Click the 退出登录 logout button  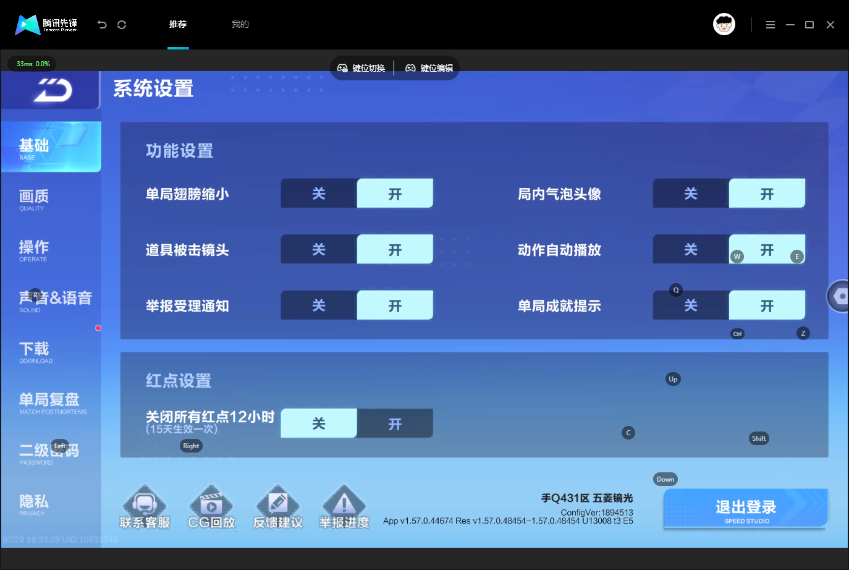point(746,509)
